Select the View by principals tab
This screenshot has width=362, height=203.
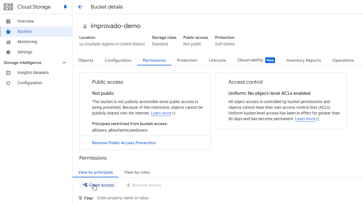tap(96, 172)
